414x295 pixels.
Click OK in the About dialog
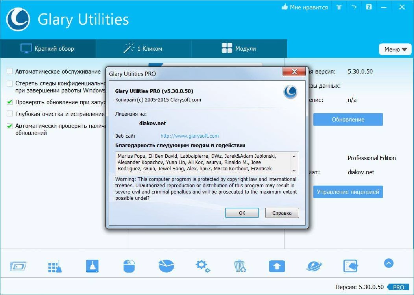click(x=242, y=213)
